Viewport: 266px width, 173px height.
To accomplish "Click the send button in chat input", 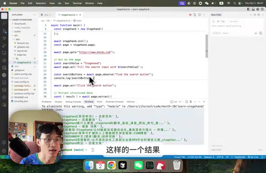I will [x=261, y=33].
